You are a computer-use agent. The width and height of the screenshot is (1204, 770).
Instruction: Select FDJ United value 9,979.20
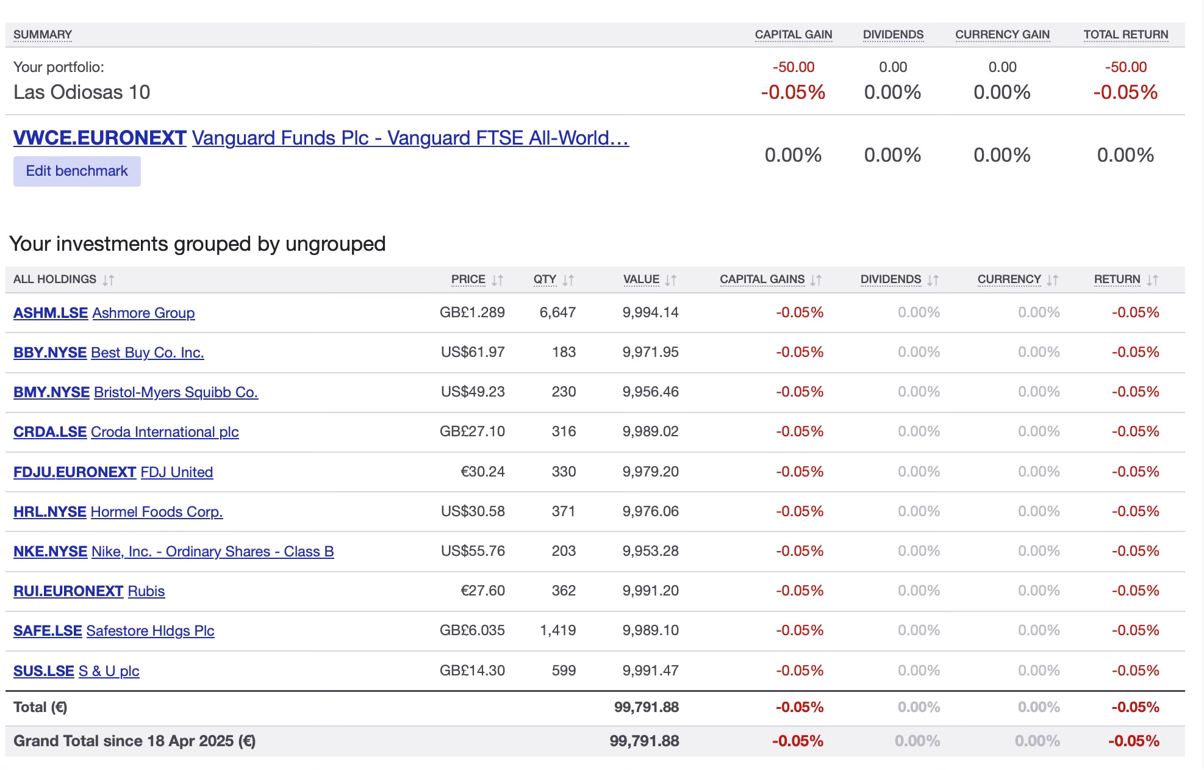pyautogui.click(x=651, y=472)
